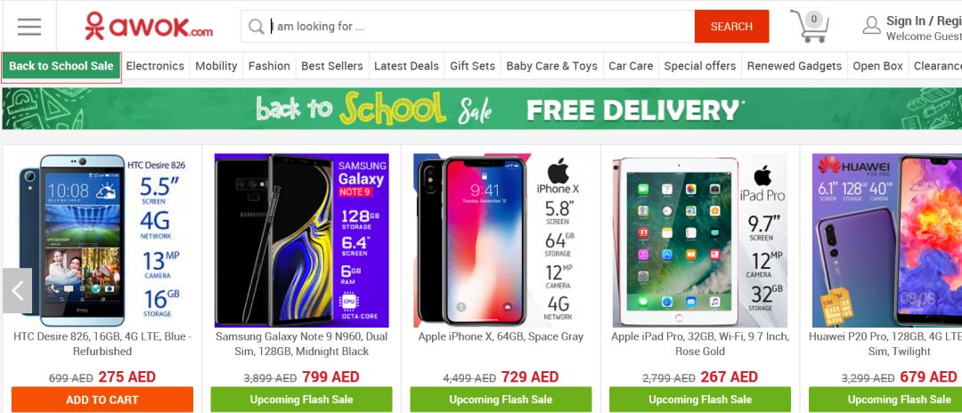Click Upcoming Flash Sale under iPhone X
Screen dimensions: 962x413
[501, 400]
